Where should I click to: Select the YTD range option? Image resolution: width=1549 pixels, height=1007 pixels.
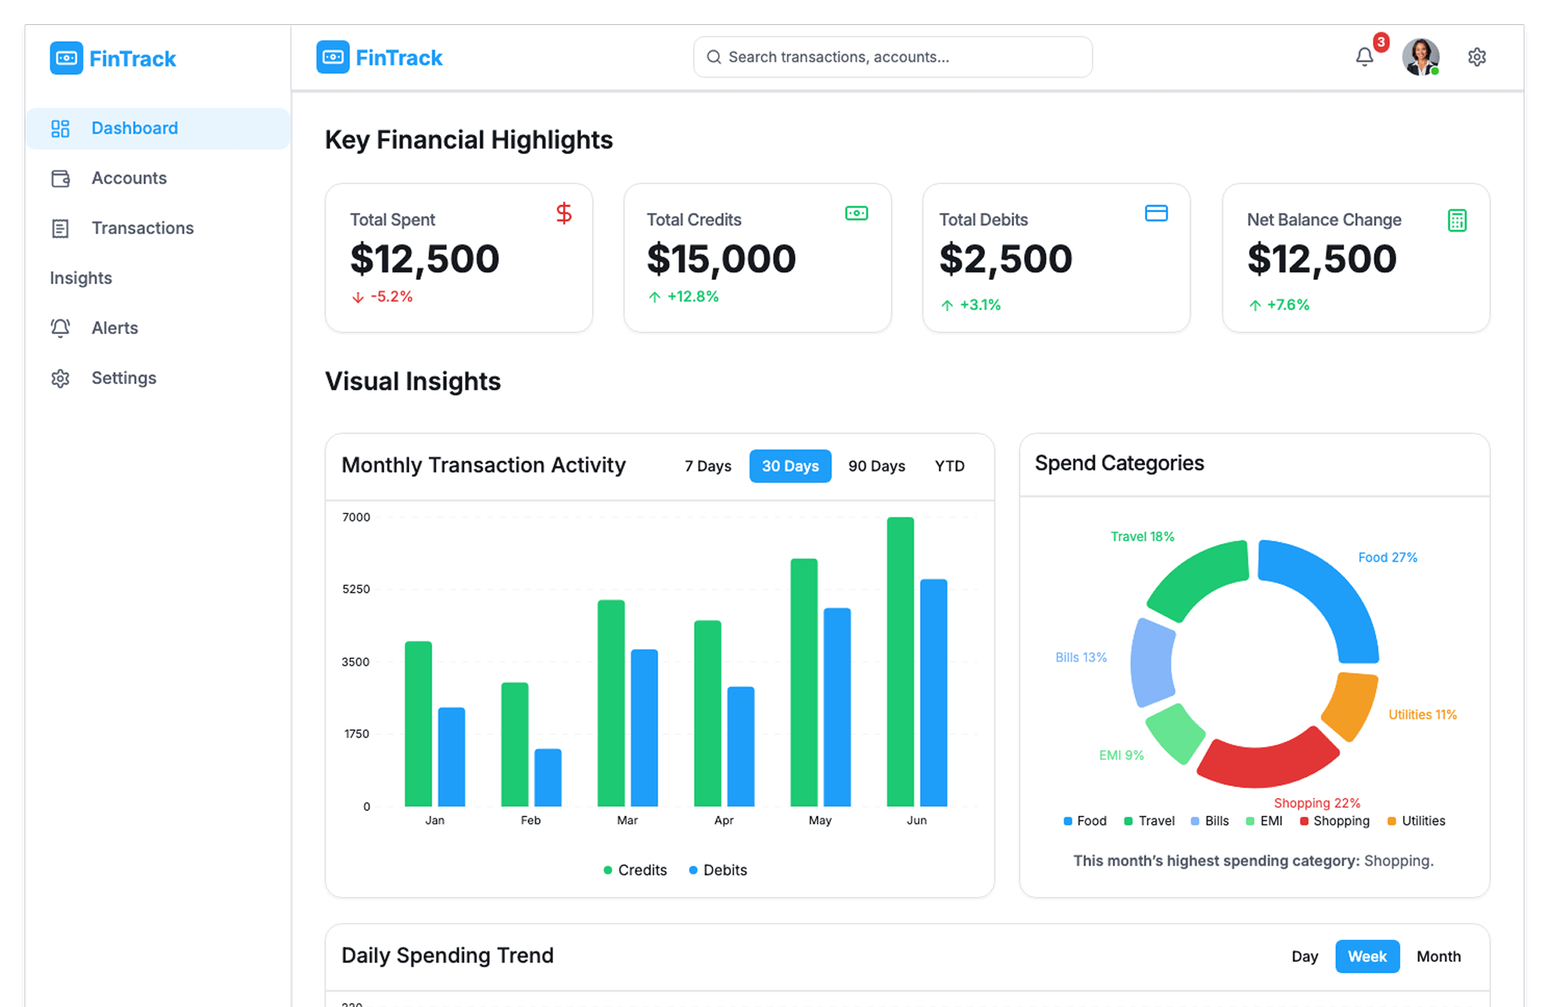click(949, 466)
